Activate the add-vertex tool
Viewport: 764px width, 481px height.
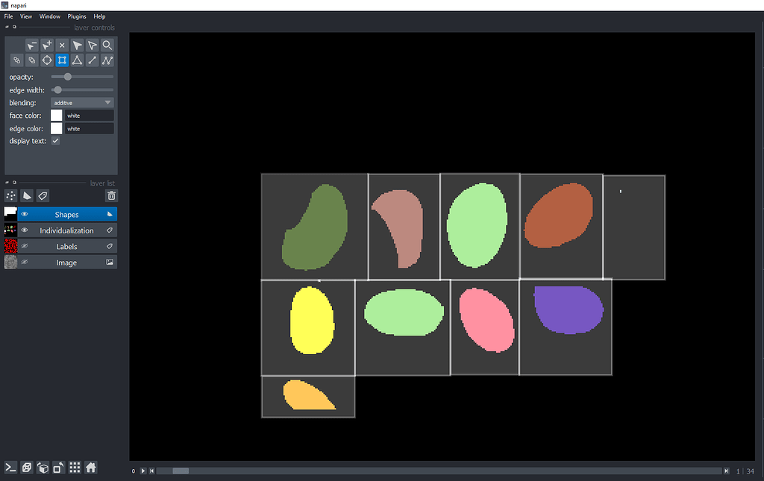pyautogui.click(x=46, y=45)
